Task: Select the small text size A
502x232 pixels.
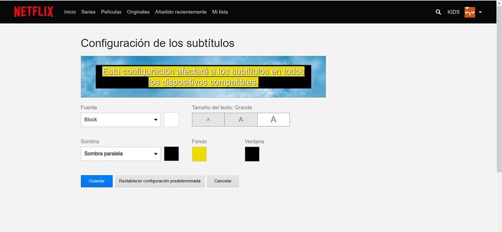Action: [208, 120]
